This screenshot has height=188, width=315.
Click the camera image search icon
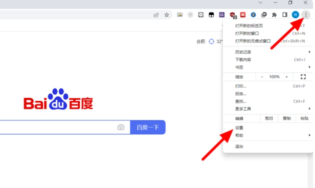[121, 127]
